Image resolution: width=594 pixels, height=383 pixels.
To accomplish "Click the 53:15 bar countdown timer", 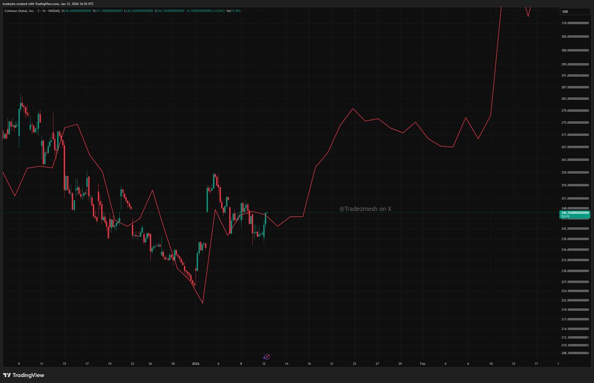I will click(x=564, y=216).
